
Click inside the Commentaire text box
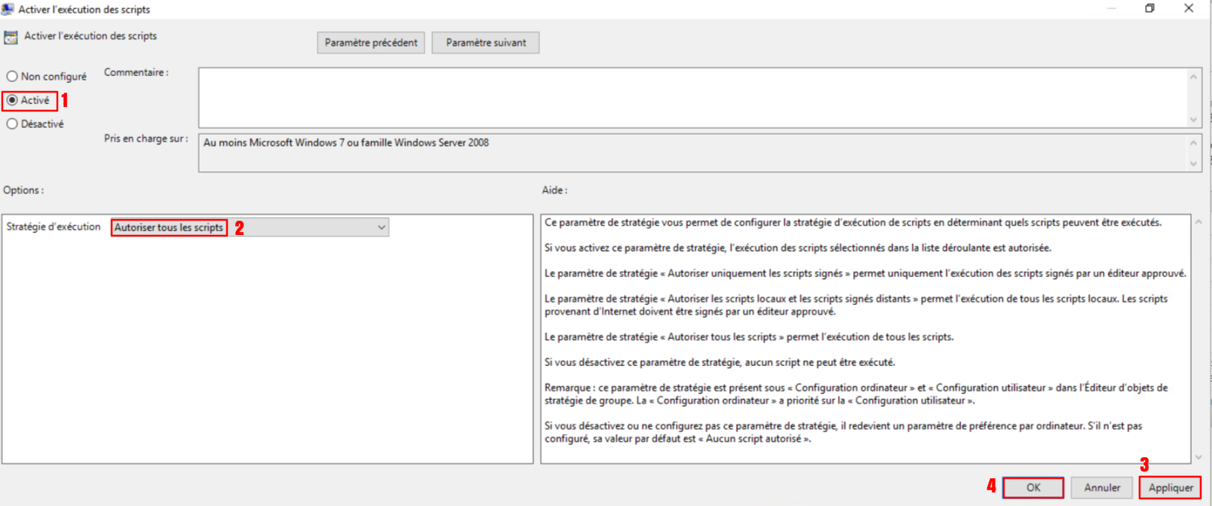[x=692, y=97]
